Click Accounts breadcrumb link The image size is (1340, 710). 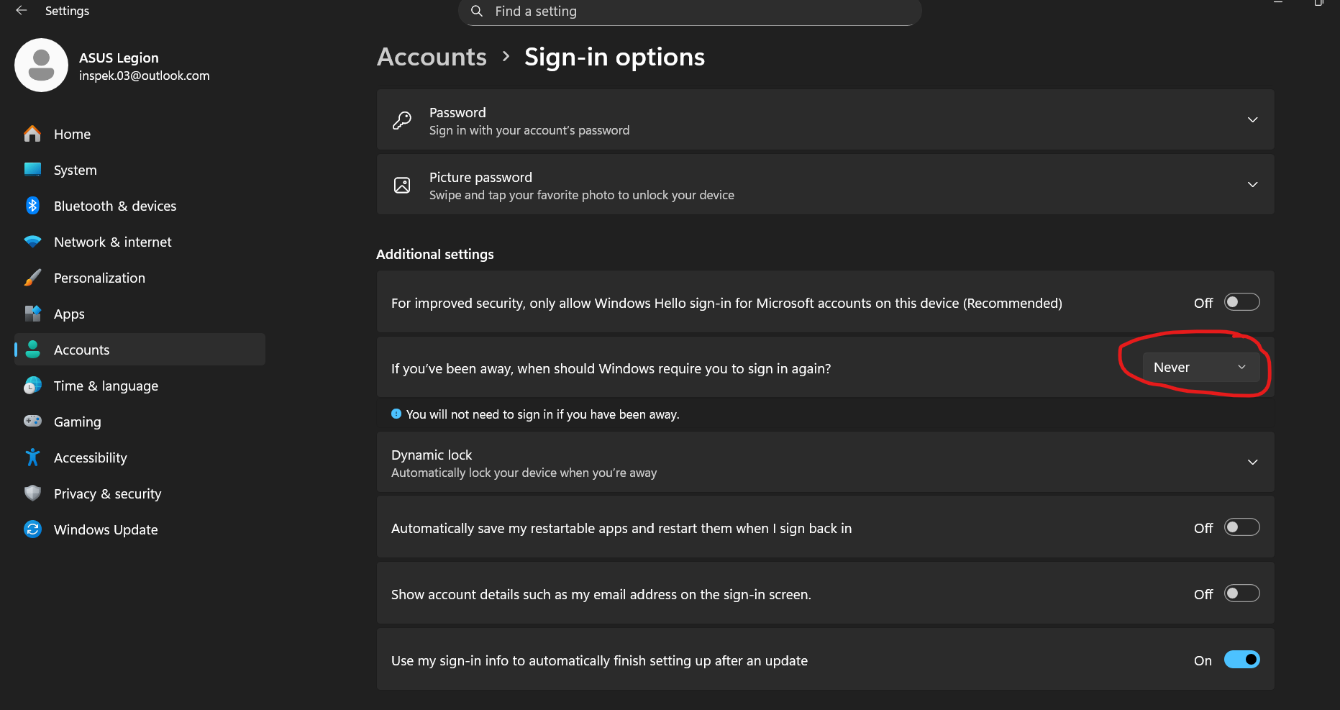(432, 57)
